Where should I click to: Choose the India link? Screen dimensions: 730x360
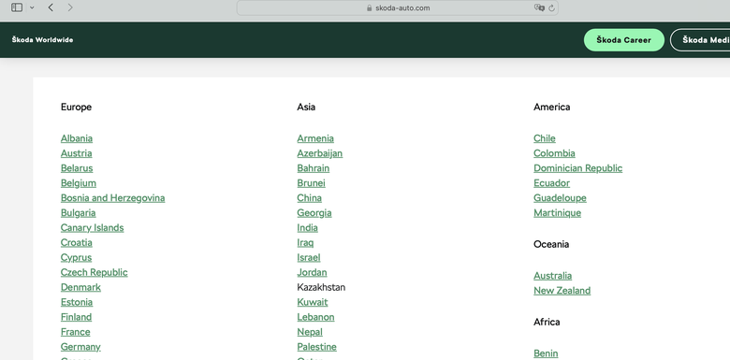pos(308,228)
